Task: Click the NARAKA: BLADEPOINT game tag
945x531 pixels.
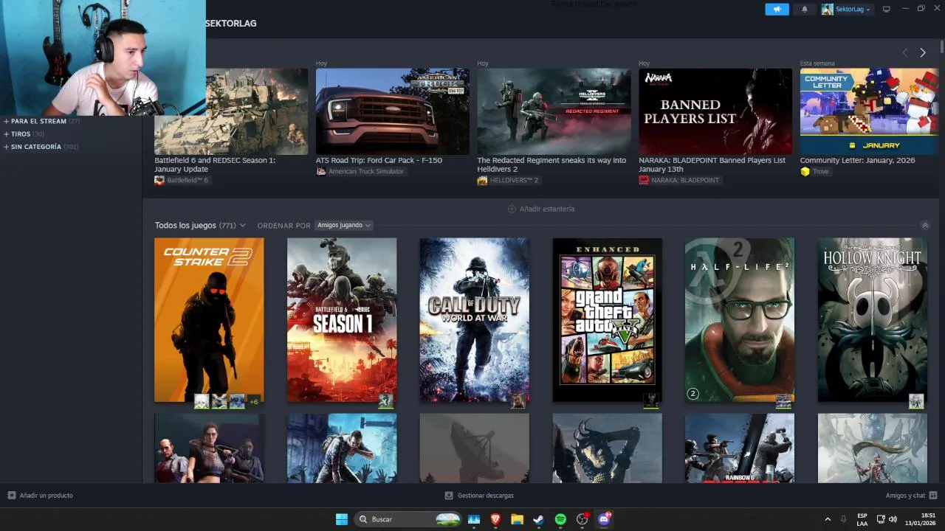Action: coord(681,180)
